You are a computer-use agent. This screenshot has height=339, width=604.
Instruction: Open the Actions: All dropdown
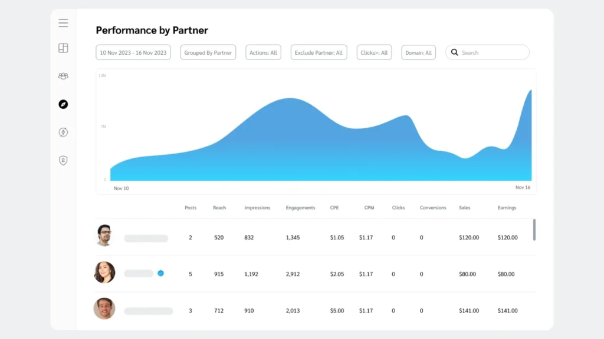click(263, 52)
